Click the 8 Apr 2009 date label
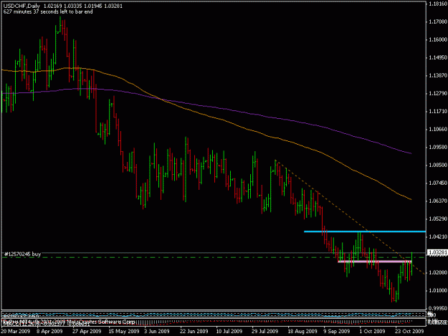 point(49,332)
